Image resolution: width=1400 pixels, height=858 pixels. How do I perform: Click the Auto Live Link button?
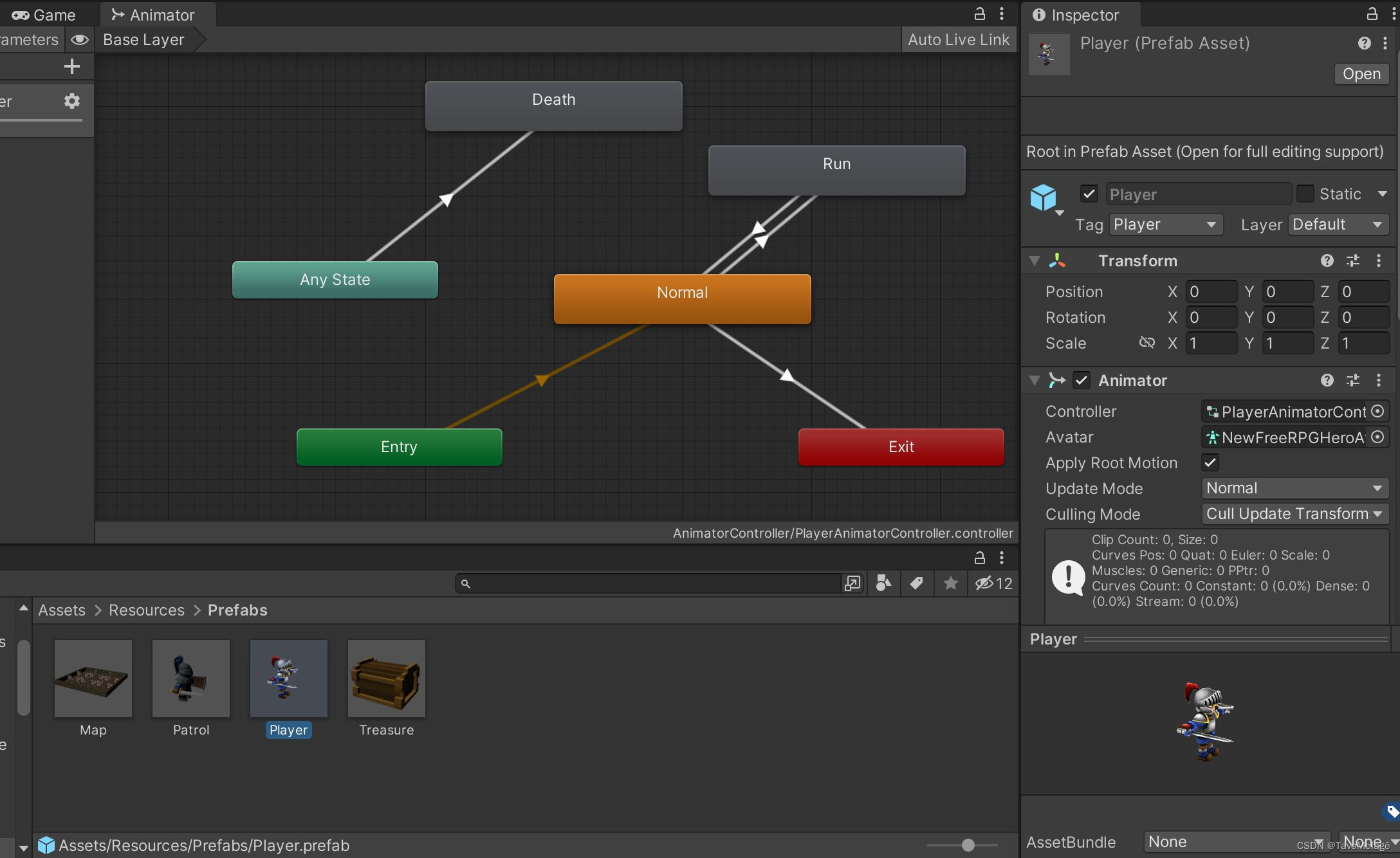coord(958,39)
